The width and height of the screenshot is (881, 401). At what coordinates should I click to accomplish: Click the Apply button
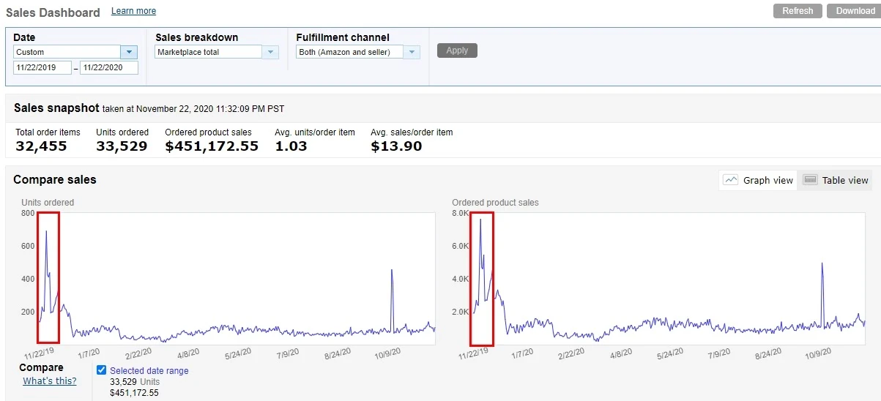tap(457, 50)
